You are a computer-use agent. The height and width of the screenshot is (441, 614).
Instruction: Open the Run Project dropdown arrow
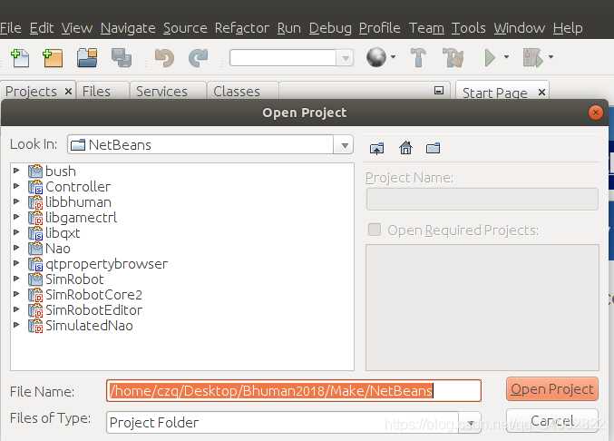pyautogui.click(x=506, y=57)
